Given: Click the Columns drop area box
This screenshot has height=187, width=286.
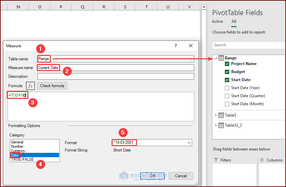Looking at the screenshot, I should (x=272, y=175).
